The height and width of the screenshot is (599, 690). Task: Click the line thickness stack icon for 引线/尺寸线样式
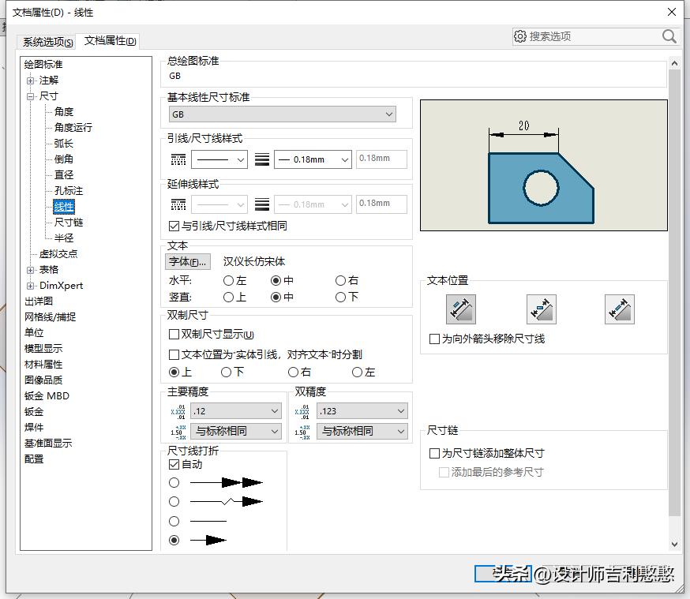pyautogui.click(x=262, y=159)
